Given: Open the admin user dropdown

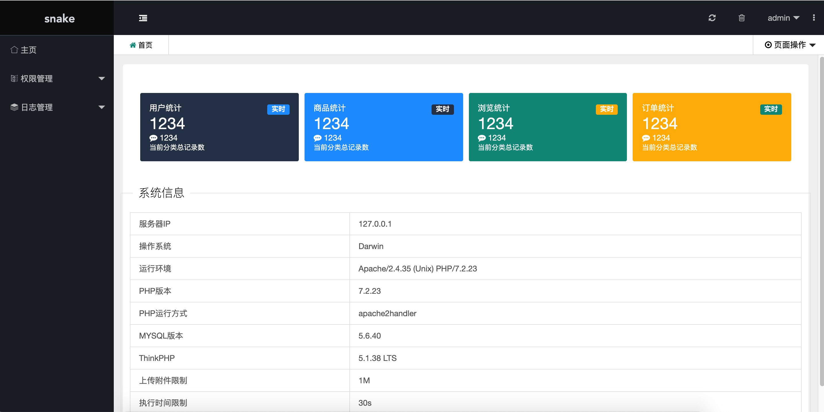Looking at the screenshot, I should click(x=783, y=18).
